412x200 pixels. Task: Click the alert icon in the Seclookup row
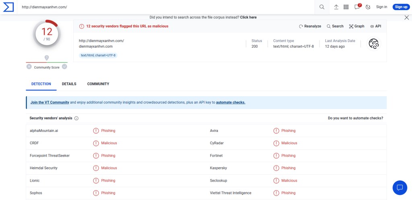[276, 181]
